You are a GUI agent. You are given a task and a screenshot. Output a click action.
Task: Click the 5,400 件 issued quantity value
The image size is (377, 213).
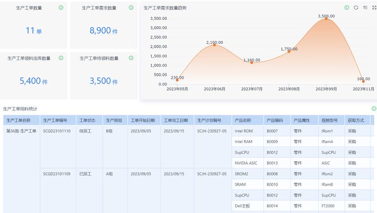pos(34,81)
